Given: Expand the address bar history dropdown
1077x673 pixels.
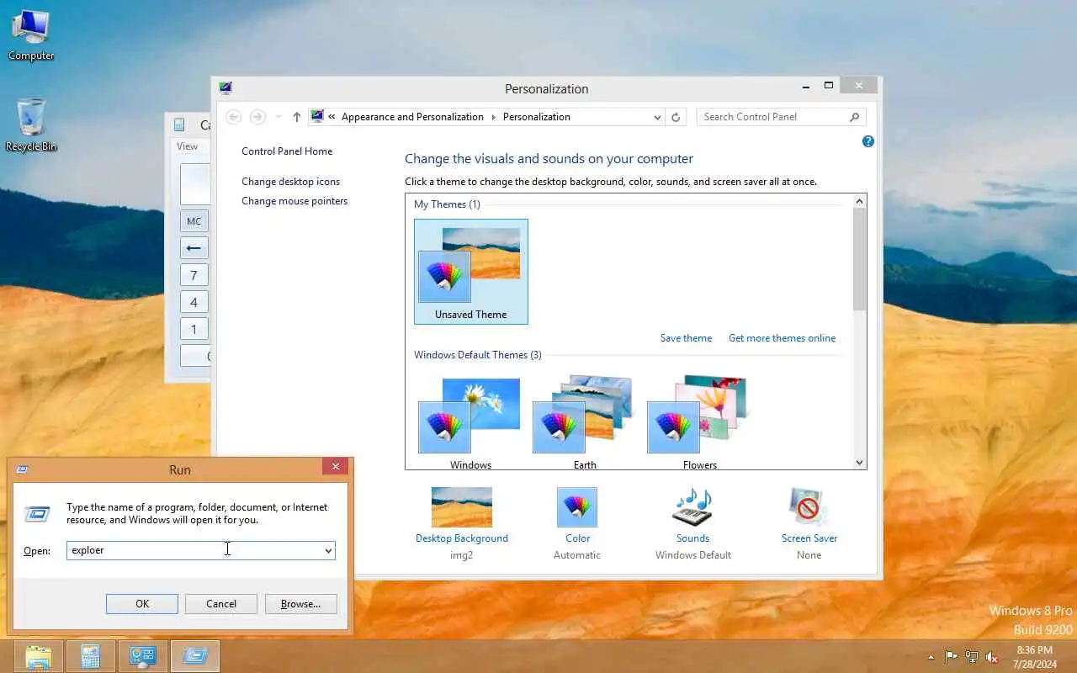Looking at the screenshot, I should click(x=657, y=117).
